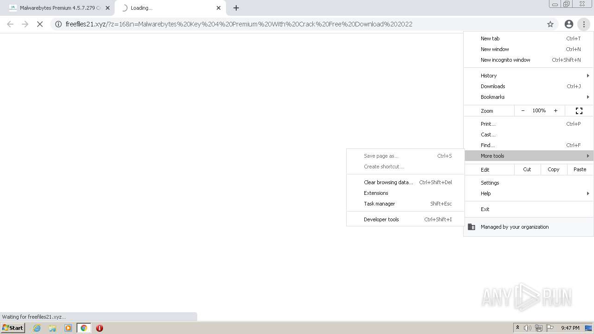Screen dimensions: 594x334
Task: Open Action Center flag icon
Action: tap(550, 328)
